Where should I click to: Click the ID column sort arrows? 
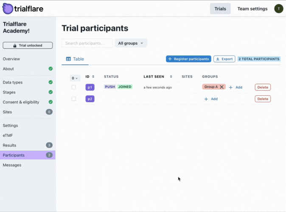pos(93,77)
